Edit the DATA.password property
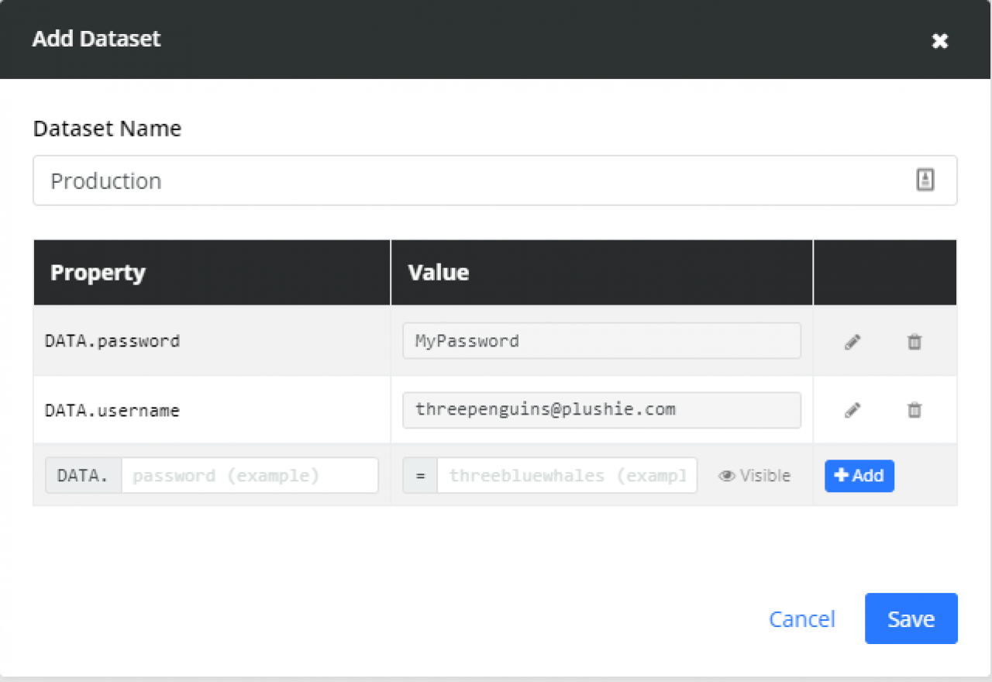The image size is (992, 682). (852, 341)
